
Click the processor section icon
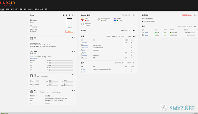[31, 52]
